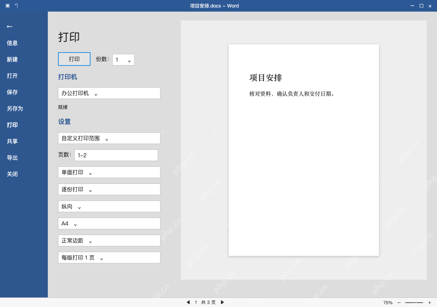Click the 75% zoom level text
Viewport: 437px width, 307px height.
pos(388,303)
